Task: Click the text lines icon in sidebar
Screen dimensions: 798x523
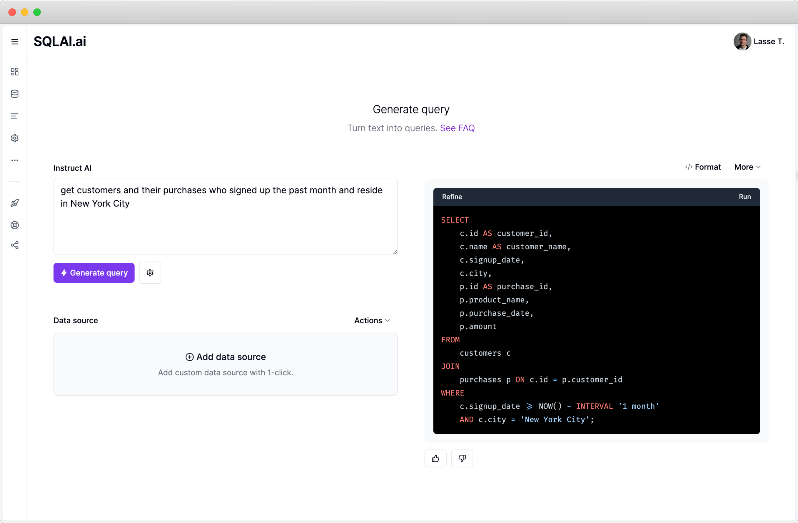Action: [x=14, y=116]
